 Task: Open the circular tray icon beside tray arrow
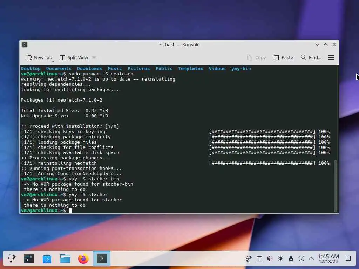301,259
